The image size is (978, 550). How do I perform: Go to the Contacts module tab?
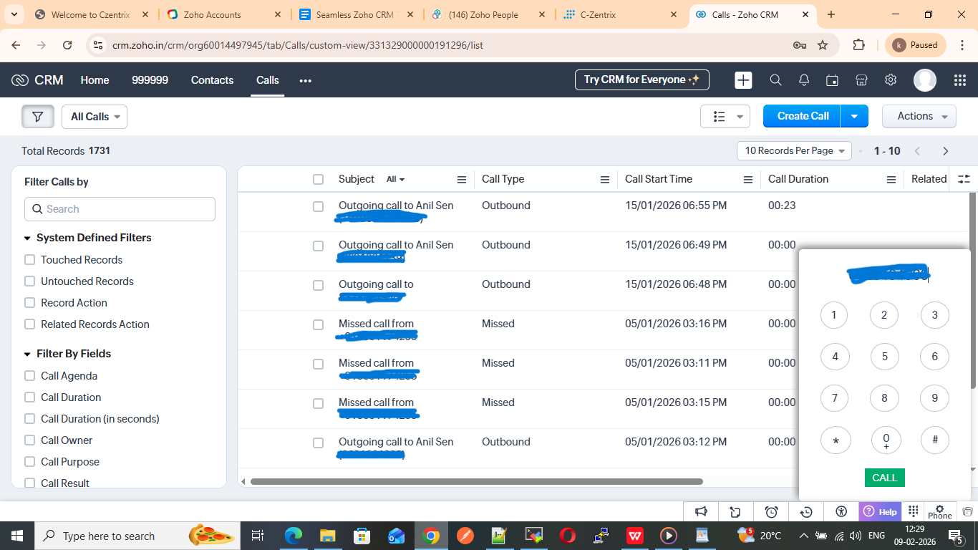[212, 80]
